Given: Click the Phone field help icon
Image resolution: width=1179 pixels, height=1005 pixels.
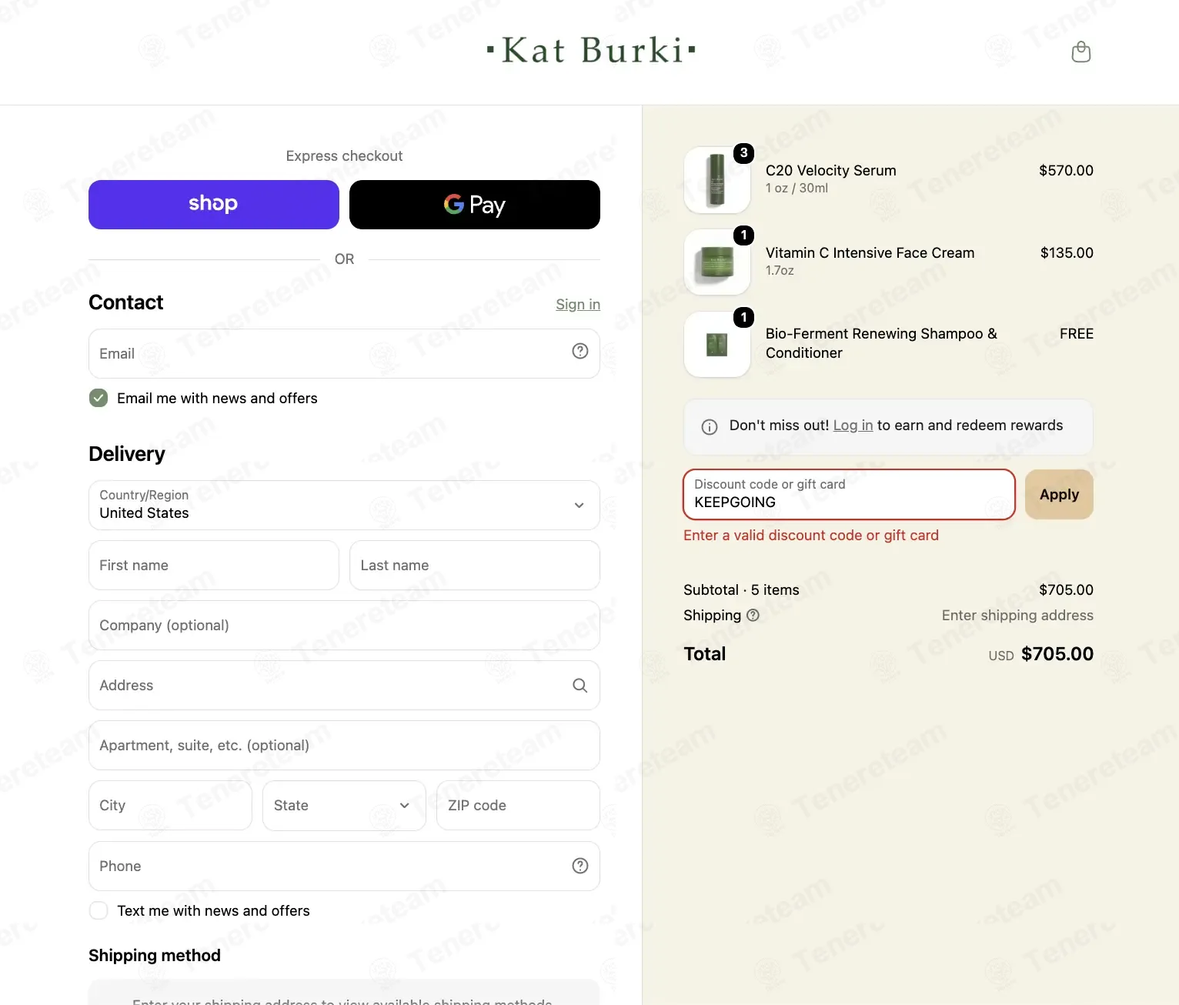Looking at the screenshot, I should point(580,866).
